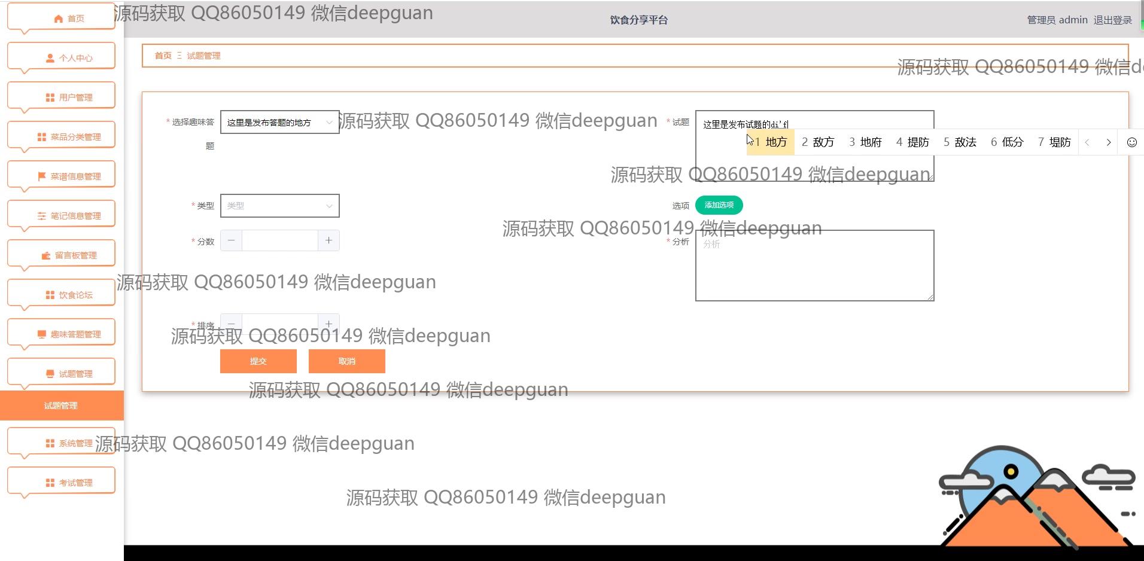
Task: Open the 菜品分类管理 sidebar menu
Action: (61, 137)
